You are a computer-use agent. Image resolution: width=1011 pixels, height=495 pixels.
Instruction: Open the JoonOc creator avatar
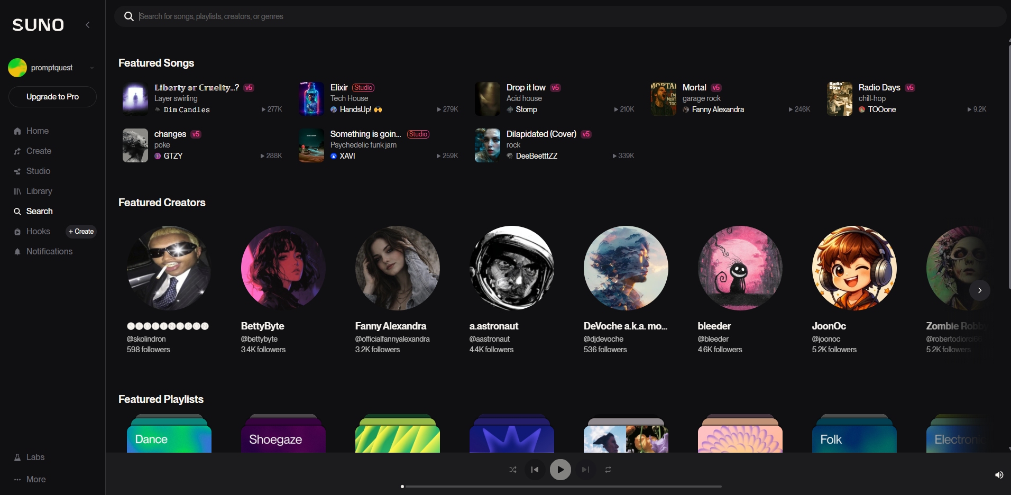[x=854, y=268]
